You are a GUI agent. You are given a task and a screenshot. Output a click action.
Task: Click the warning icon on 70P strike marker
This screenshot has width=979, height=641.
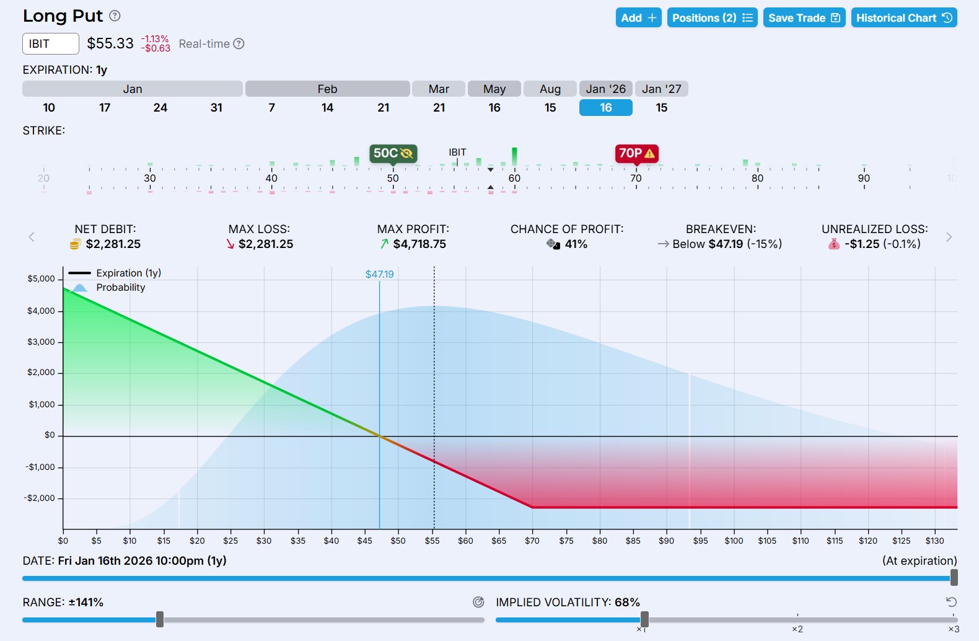click(x=650, y=153)
